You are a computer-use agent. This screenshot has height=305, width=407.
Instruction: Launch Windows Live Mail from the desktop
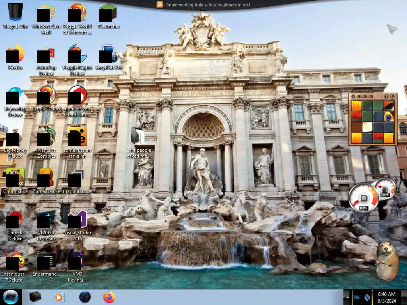pyautogui.click(x=46, y=19)
